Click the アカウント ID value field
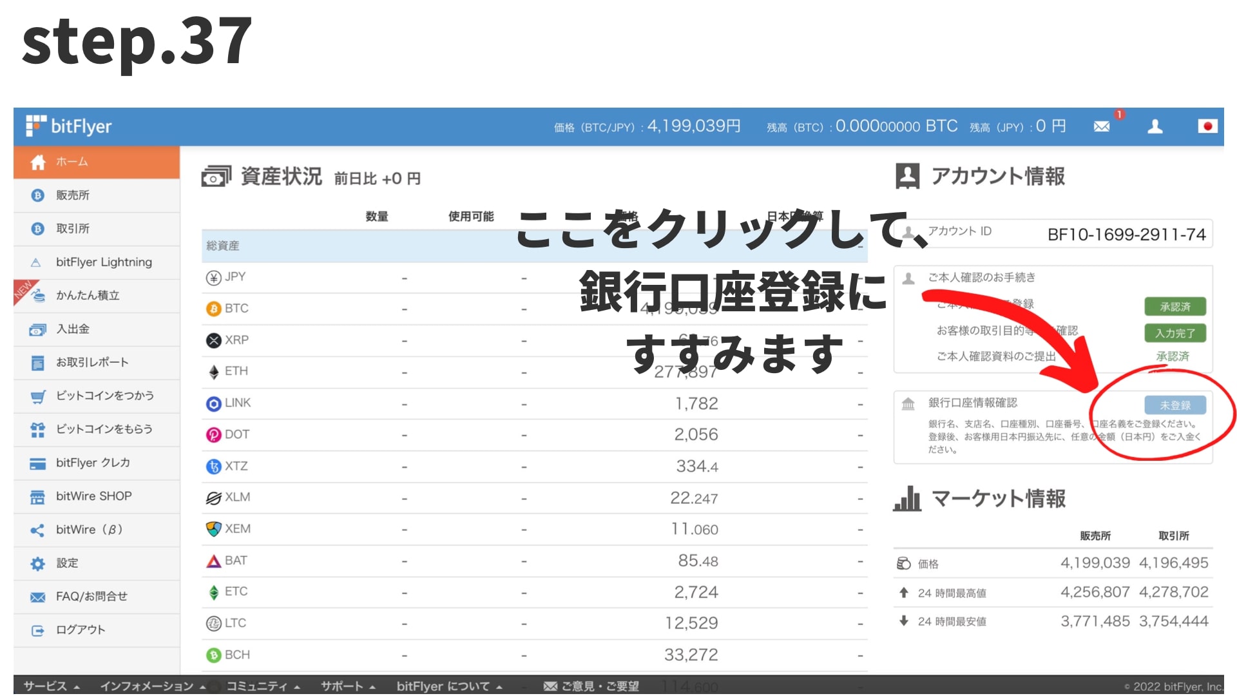Screen dimensions: 1237x696 tap(1127, 234)
